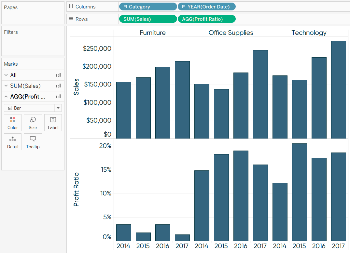Image resolution: width=350 pixels, height=253 pixels.
Task: Select the Category pill on Columns
Action: 148,7
